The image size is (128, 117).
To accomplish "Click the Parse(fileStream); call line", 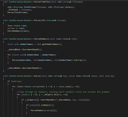I will (18, 12).
